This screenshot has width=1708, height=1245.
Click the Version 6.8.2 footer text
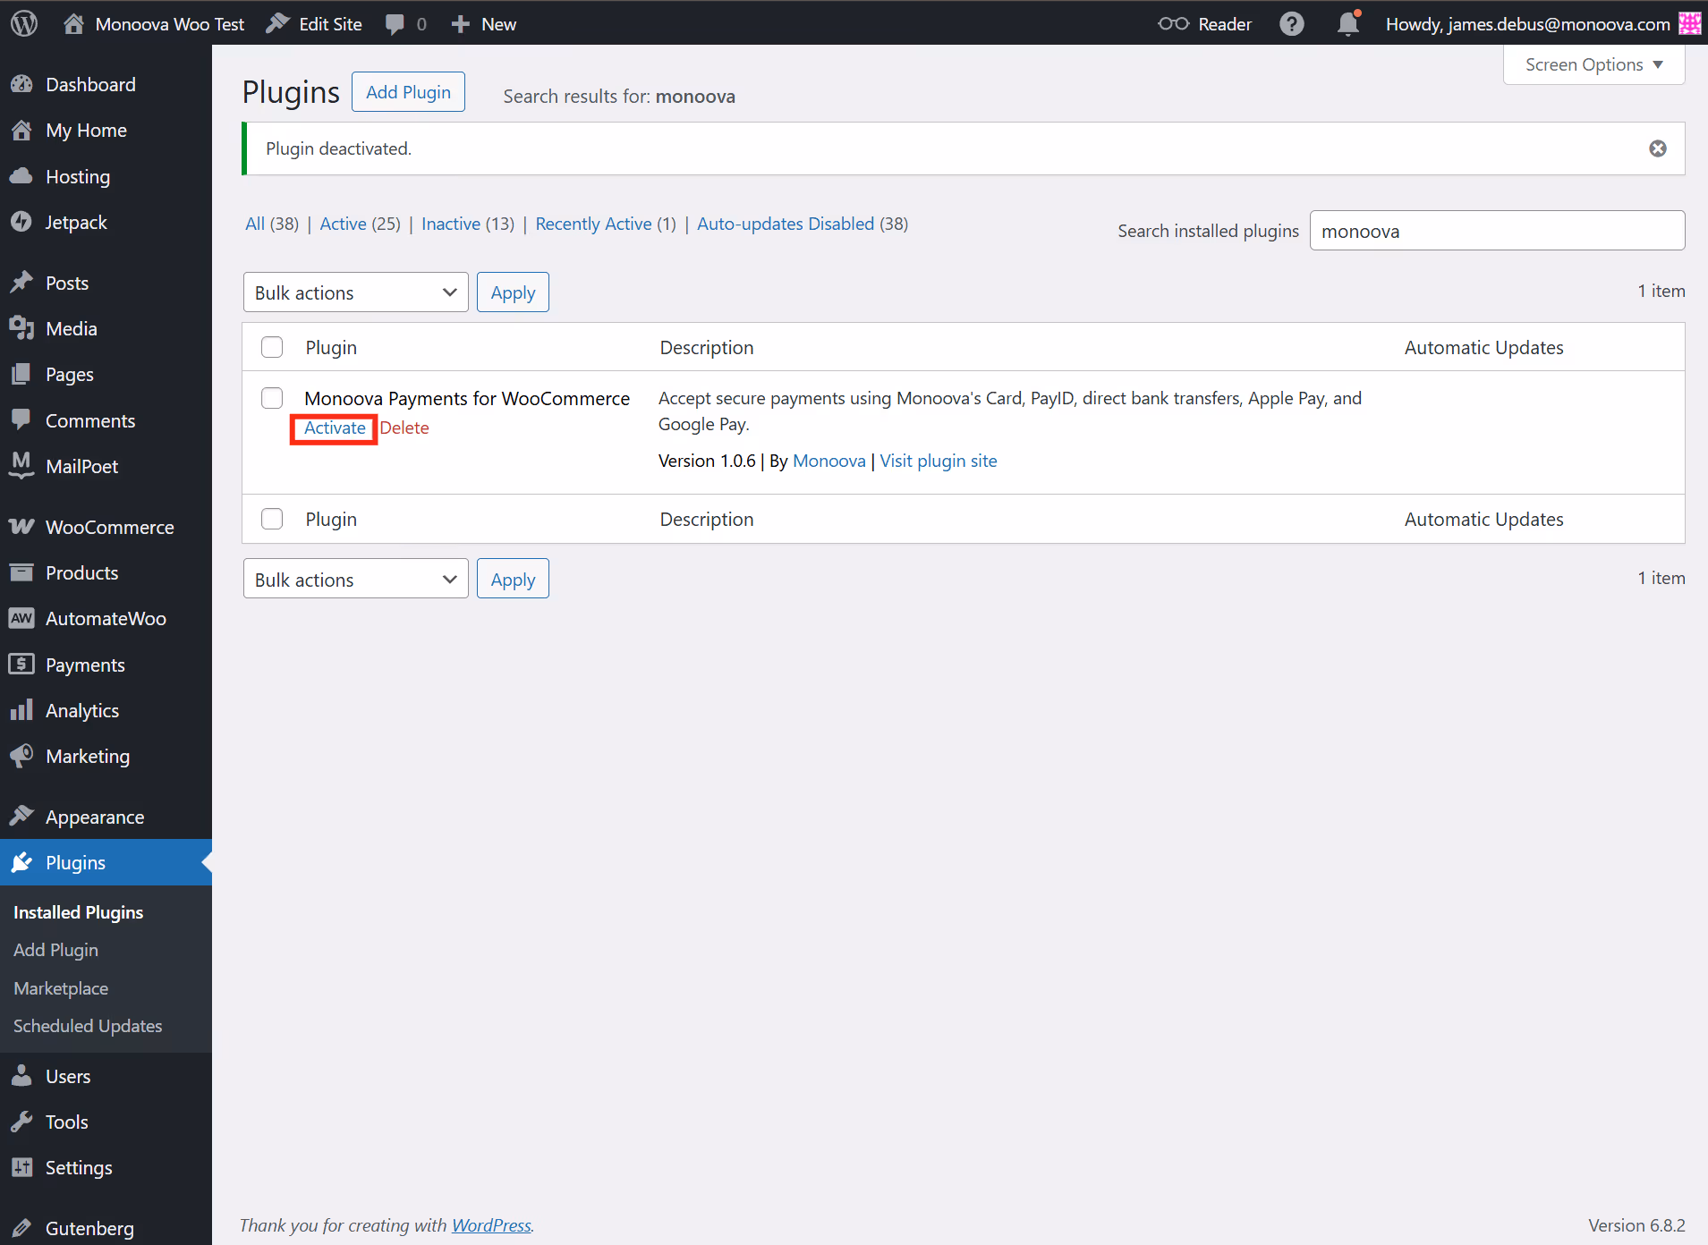pos(1636,1225)
